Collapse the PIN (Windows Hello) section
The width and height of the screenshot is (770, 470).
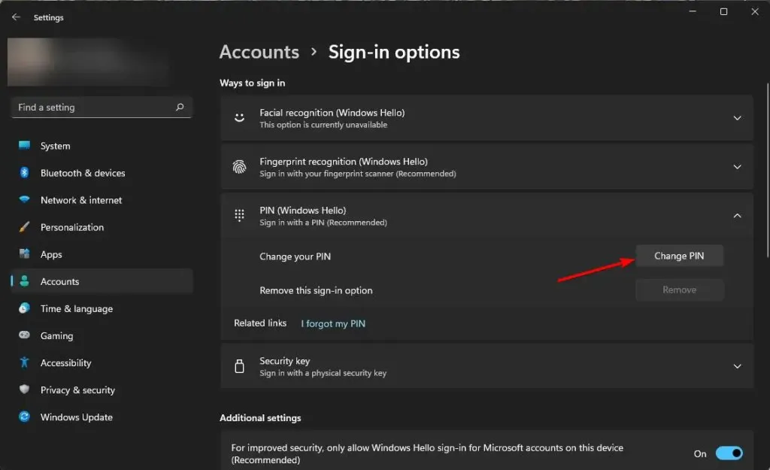tap(737, 216)
